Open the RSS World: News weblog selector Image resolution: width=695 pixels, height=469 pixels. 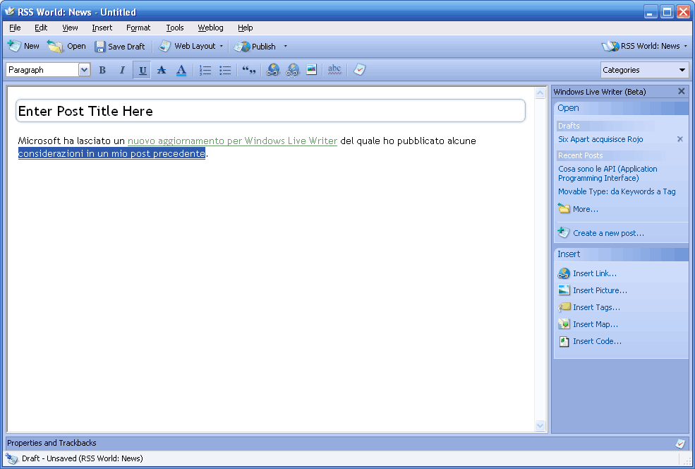tap(644, 46)
